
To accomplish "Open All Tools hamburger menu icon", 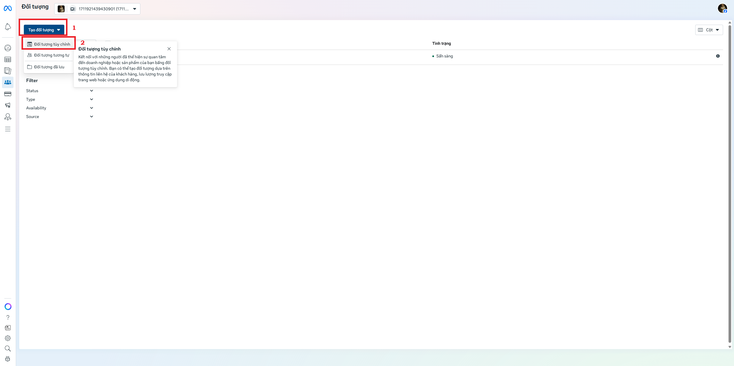I will tap(8, 129).
